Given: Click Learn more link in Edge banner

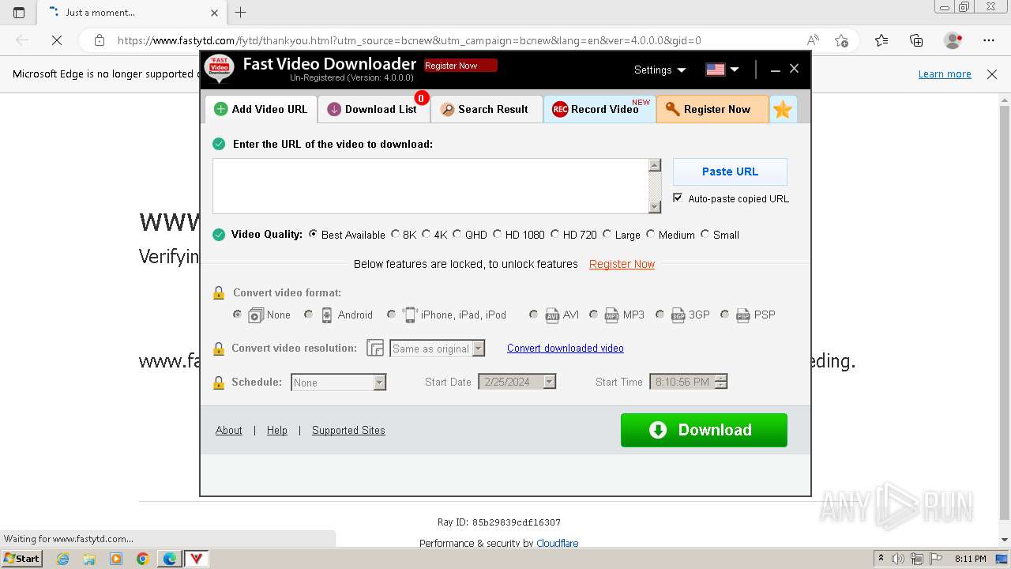Looking at the screenshot, I should coord(945,73).
